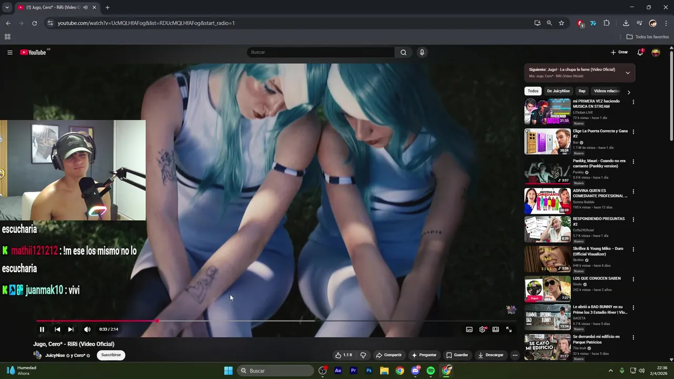Select the Rap filter chip
The height and width of the screenshot is (379, 674).
(582, 91)
